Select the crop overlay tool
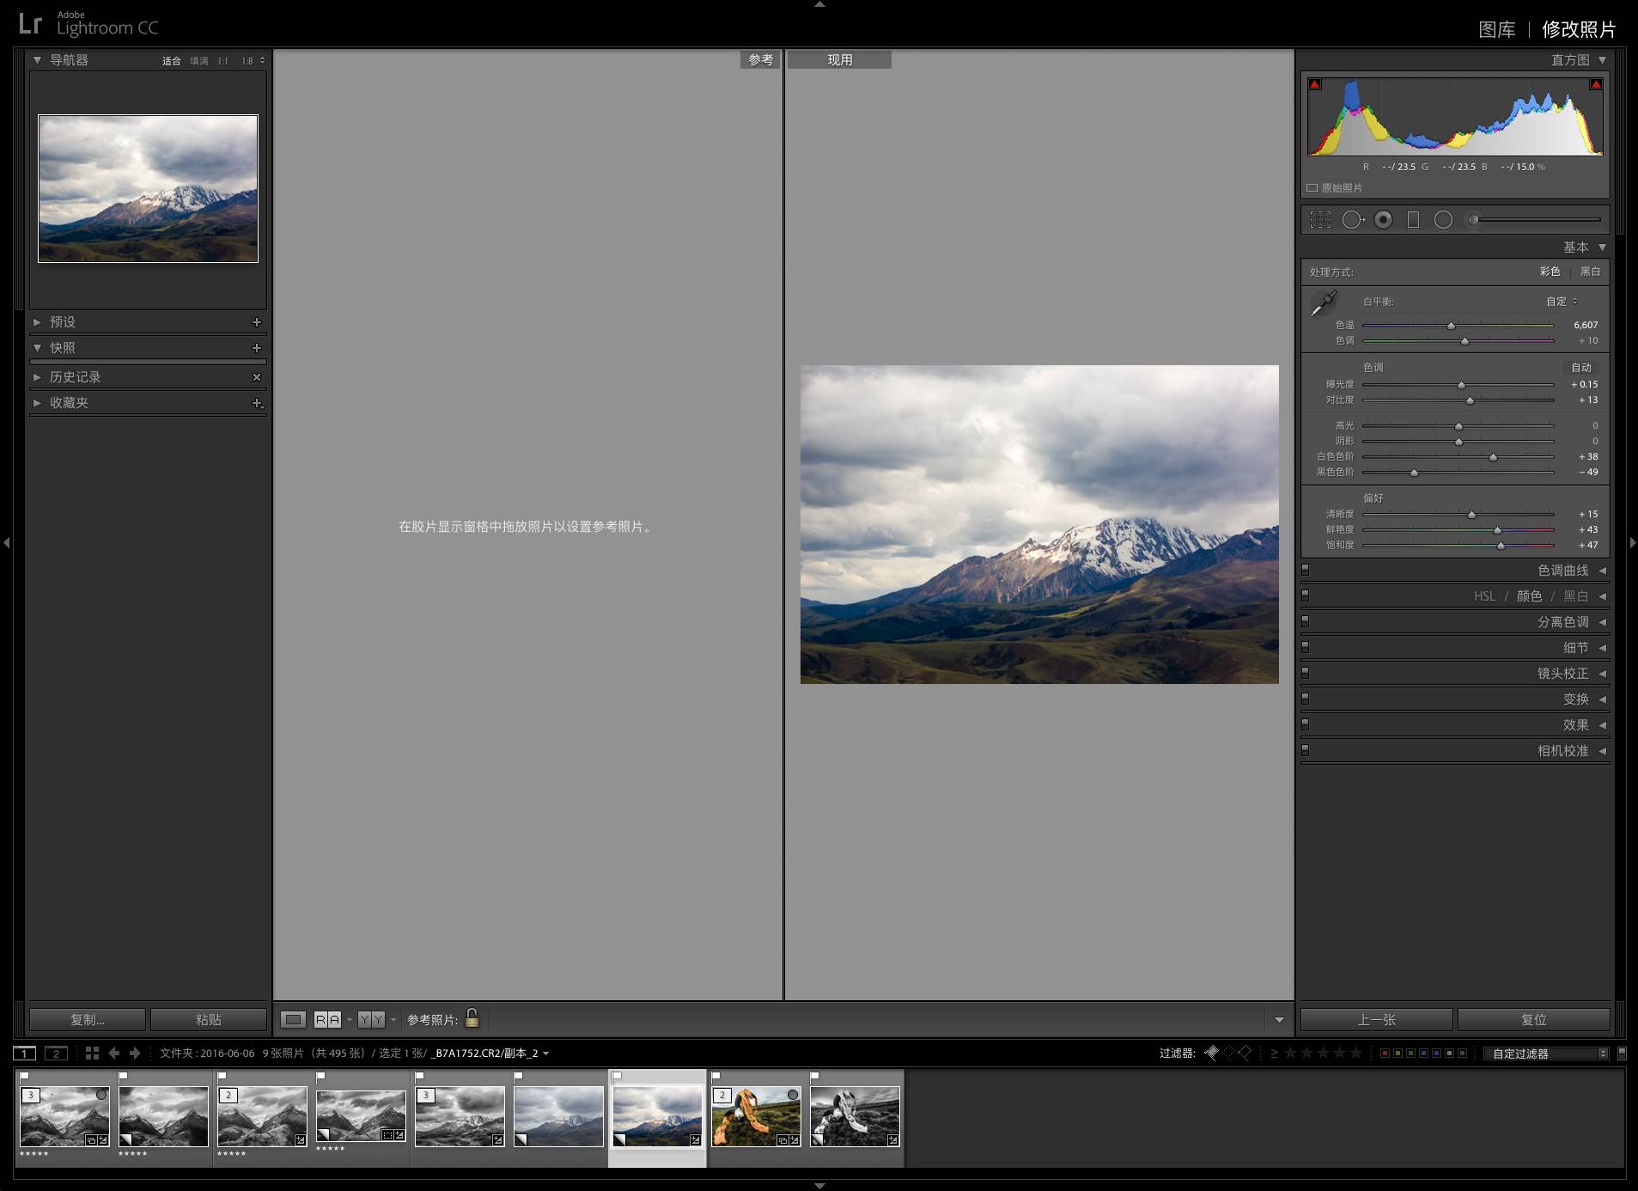 (x=1320, y=220)
